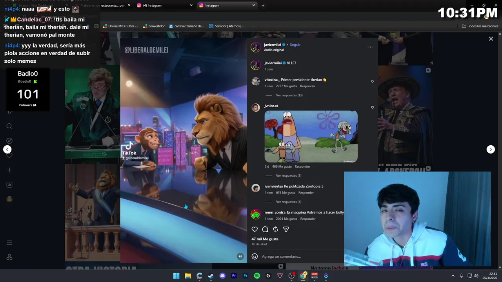The image size is (502, 282).
Task: Select the active 'Instagram' browser tab
Action: tap(227, 5)
